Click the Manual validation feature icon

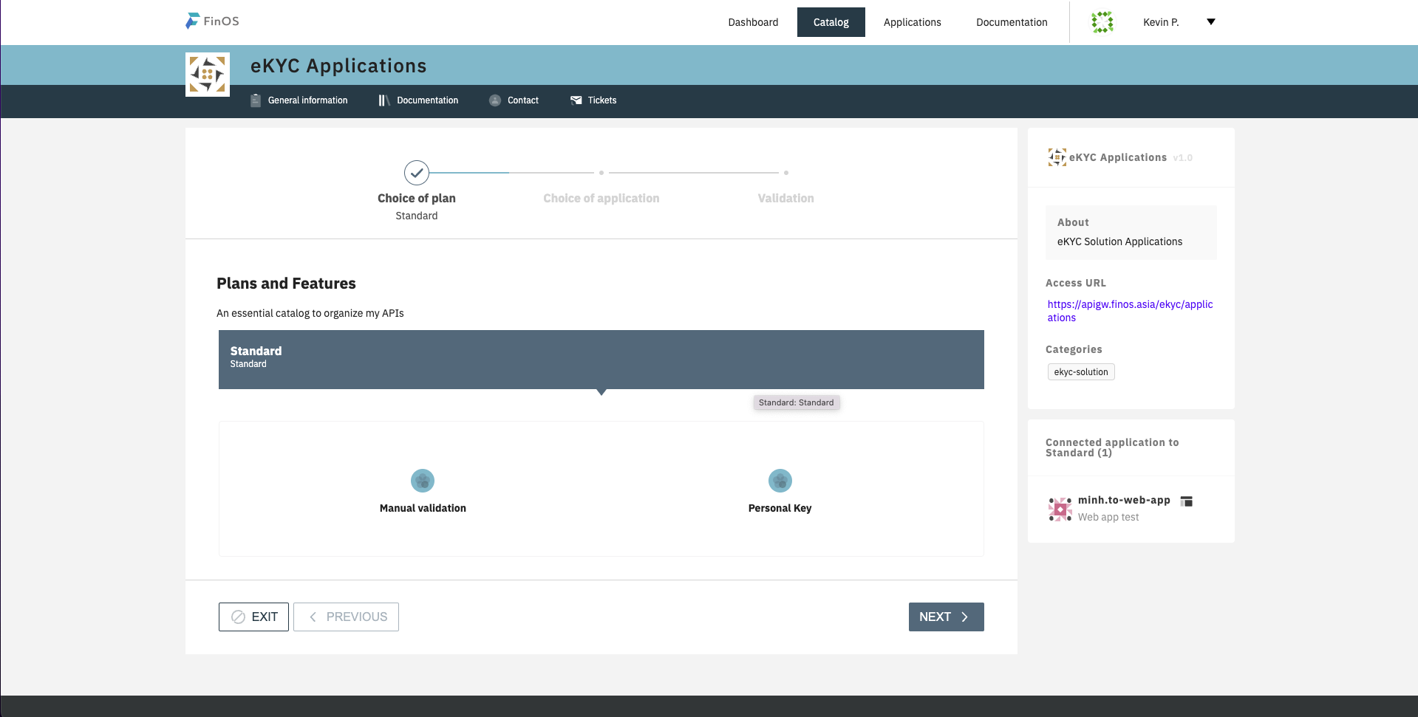point(423,481)
